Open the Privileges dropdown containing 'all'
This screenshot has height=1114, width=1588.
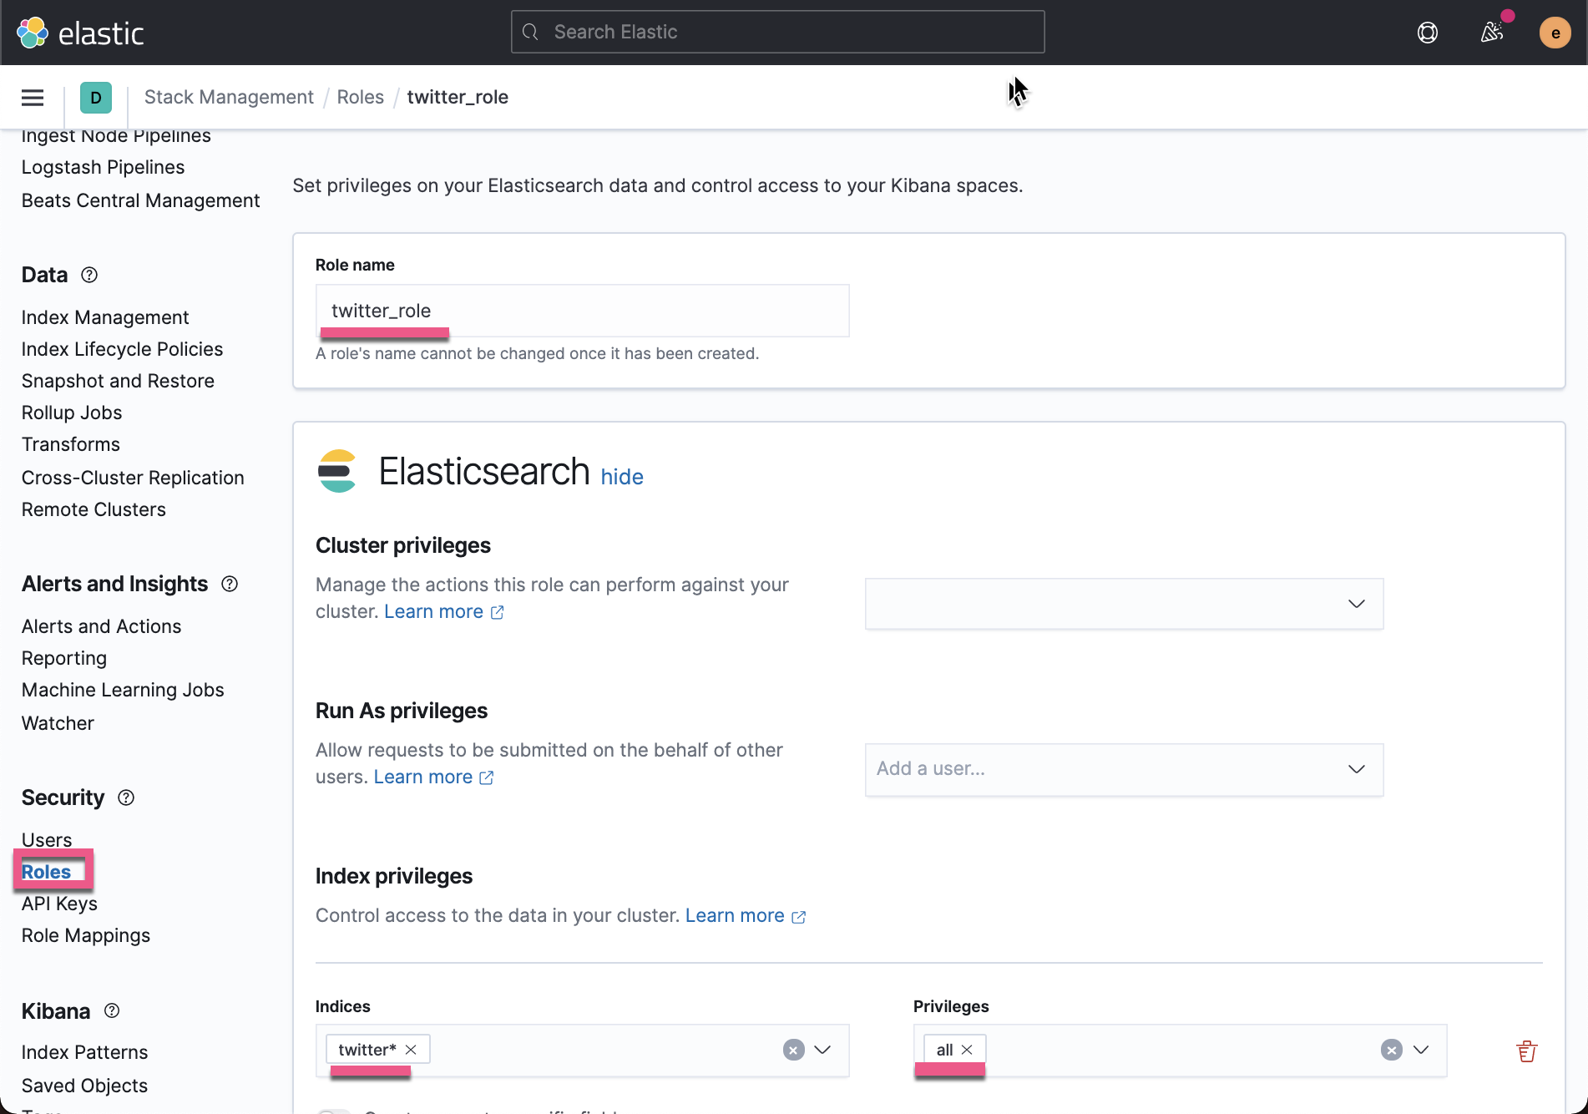(1419, 1050)
